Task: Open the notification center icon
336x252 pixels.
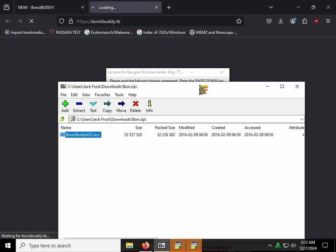Action: pyautogui.click(x=325, y=245)
